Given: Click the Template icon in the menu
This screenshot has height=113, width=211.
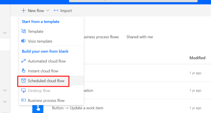Looking at the screenshot, I should [24, 31].
